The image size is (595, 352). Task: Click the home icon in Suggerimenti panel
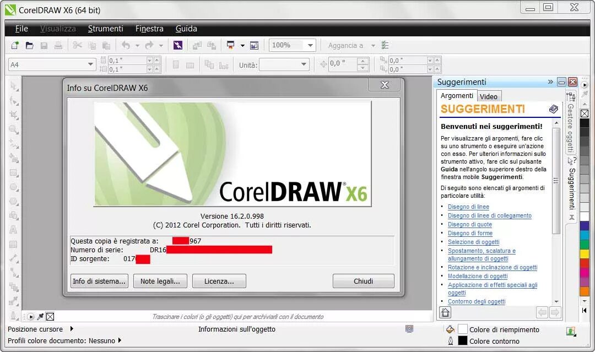[x=445, y=312]
